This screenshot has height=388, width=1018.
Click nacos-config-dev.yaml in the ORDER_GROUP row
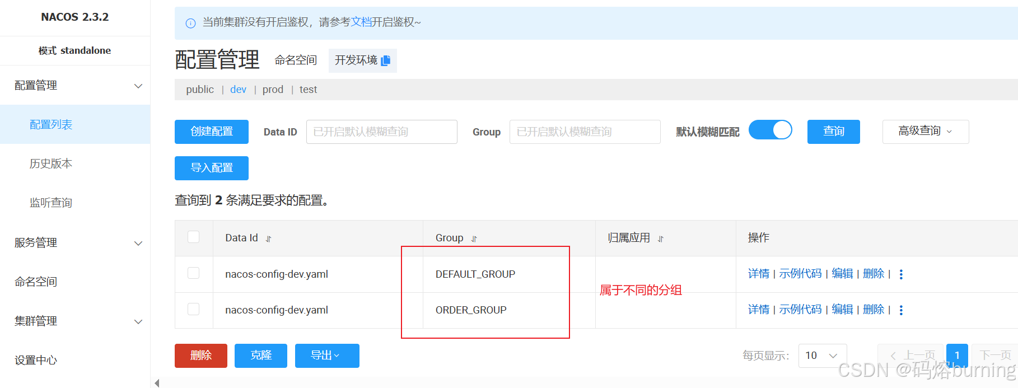277,310
